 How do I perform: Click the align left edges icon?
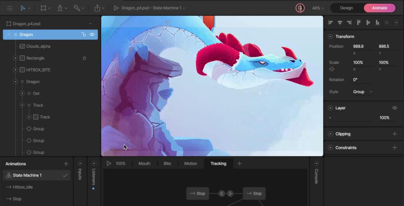click(x=331, y=22)
